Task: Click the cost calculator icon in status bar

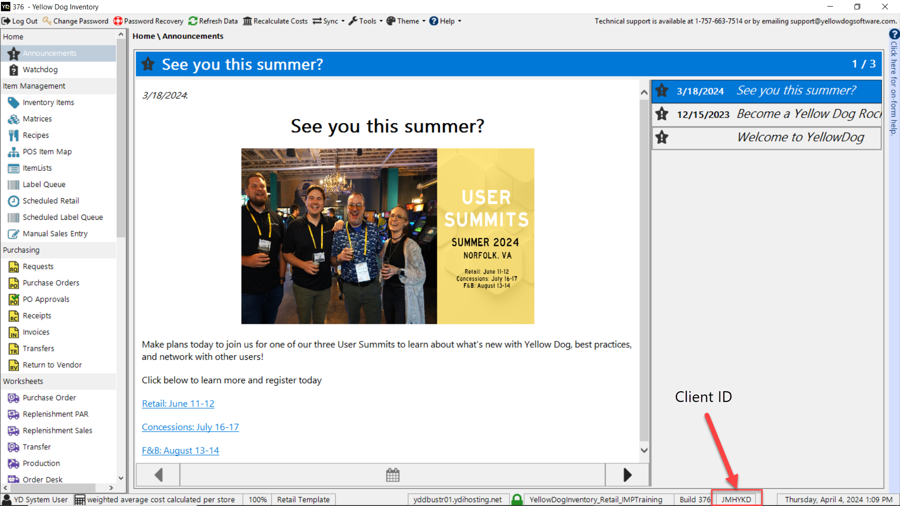Action: [80, 500]
